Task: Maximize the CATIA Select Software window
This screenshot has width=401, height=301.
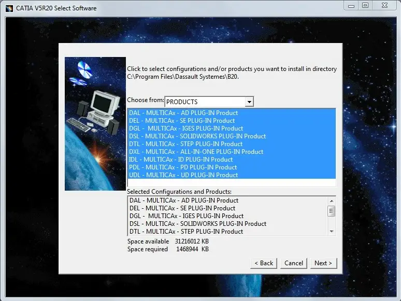Action: click(x=365, y=6)
